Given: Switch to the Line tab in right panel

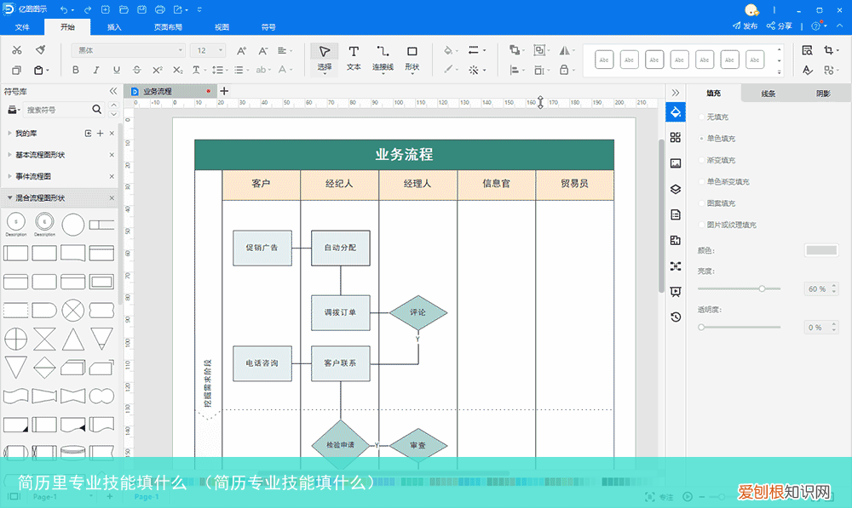Looking at the screenshot, I should click(769, 94).
